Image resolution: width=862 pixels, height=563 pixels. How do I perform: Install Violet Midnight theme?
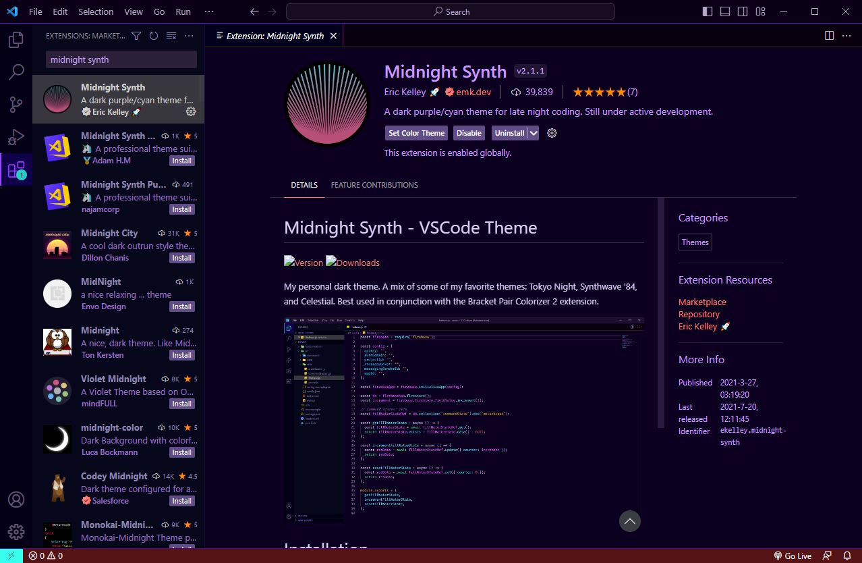coord(182,404)
